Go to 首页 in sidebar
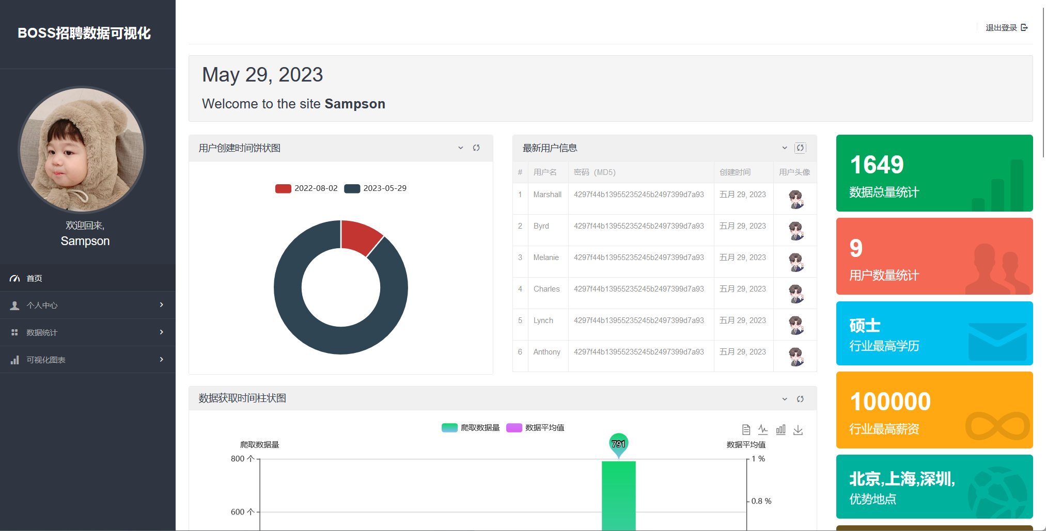1046x531 pixels. (88, 278)
